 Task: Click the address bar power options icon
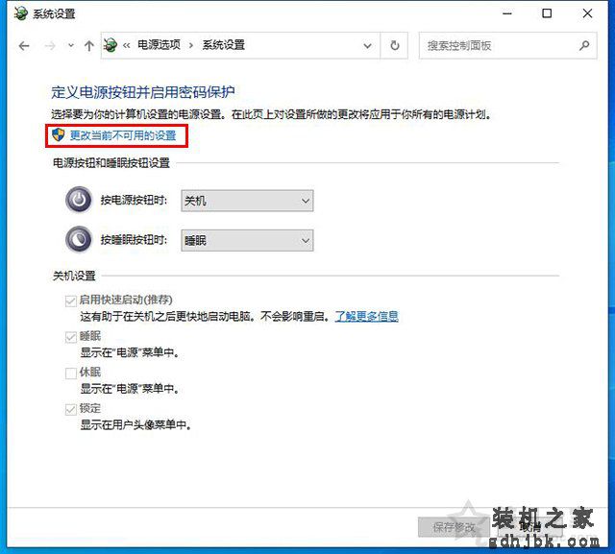pyautogui.click(x=111, y=45)
